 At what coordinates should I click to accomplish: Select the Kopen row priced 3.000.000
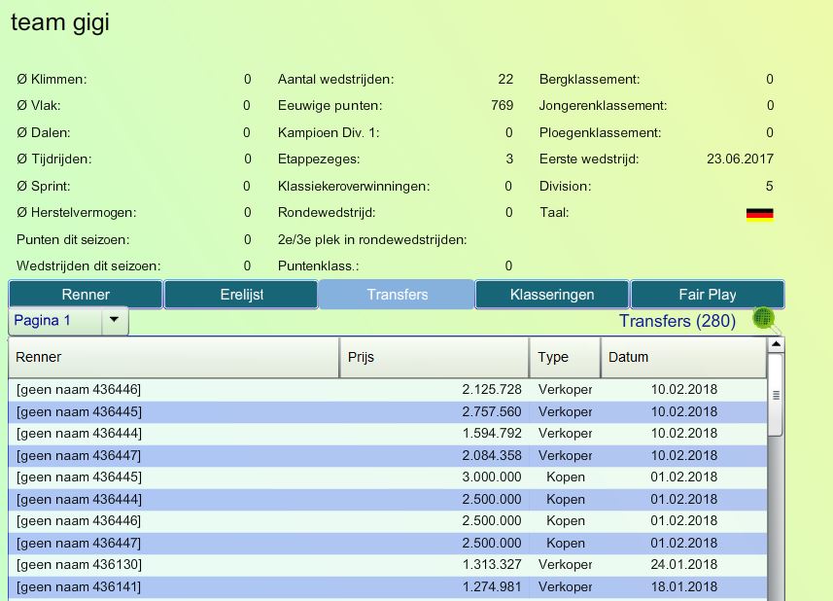(x=389, y=477)
